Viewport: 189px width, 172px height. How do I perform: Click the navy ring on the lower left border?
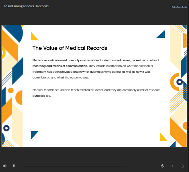[x=6, y=128]
